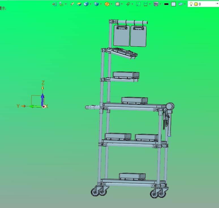This screenshot has height=208, width=219.
Task: Select the blue Z-axis arrow on triad
Action: [43, 100]
